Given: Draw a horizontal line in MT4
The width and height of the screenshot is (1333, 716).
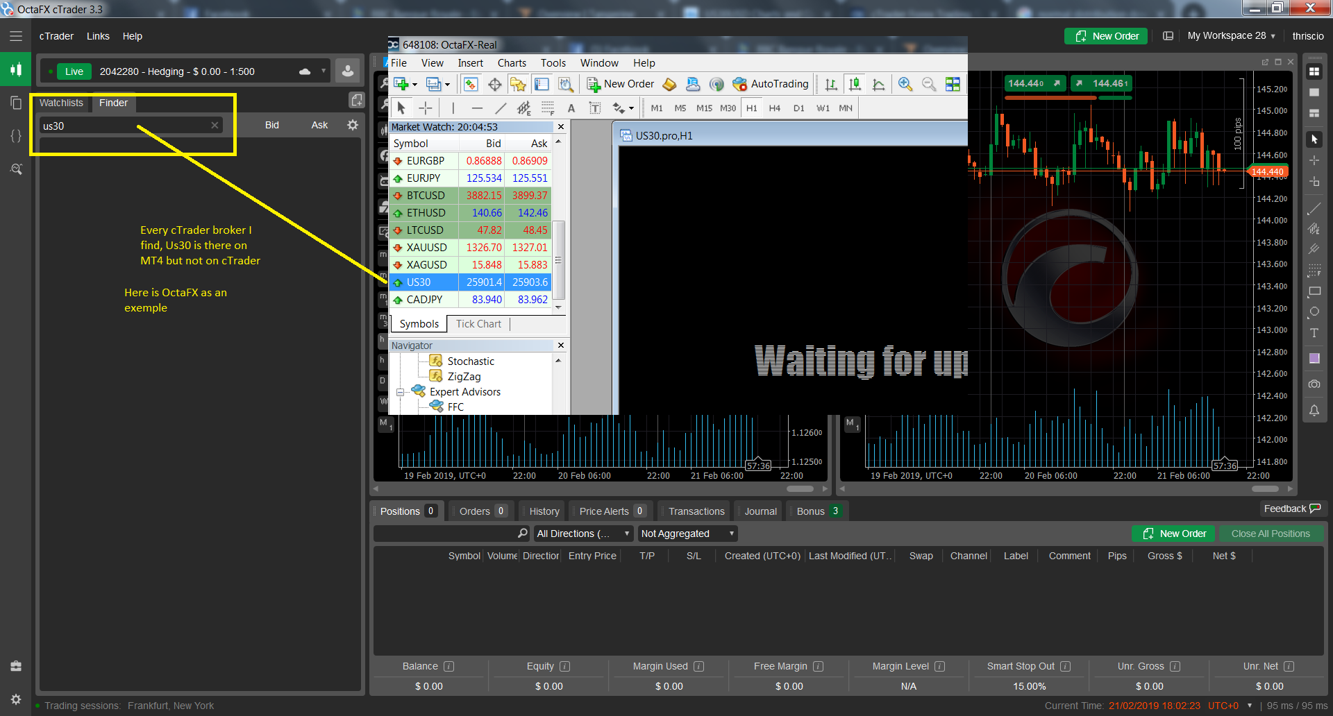Looking at the screenshot, I should 477,108.
